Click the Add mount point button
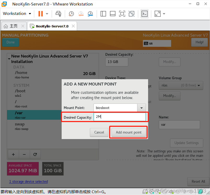This screenshot has height=195, width=210. (x=129, y=133)
